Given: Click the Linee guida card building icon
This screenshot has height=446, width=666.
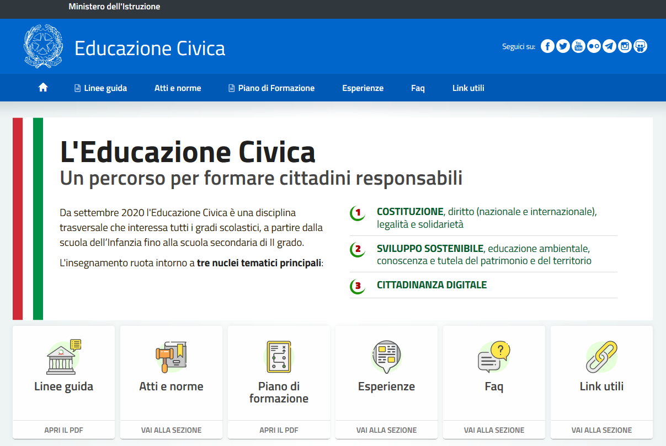Looking at the screenshot, I should tap(63, 357).
